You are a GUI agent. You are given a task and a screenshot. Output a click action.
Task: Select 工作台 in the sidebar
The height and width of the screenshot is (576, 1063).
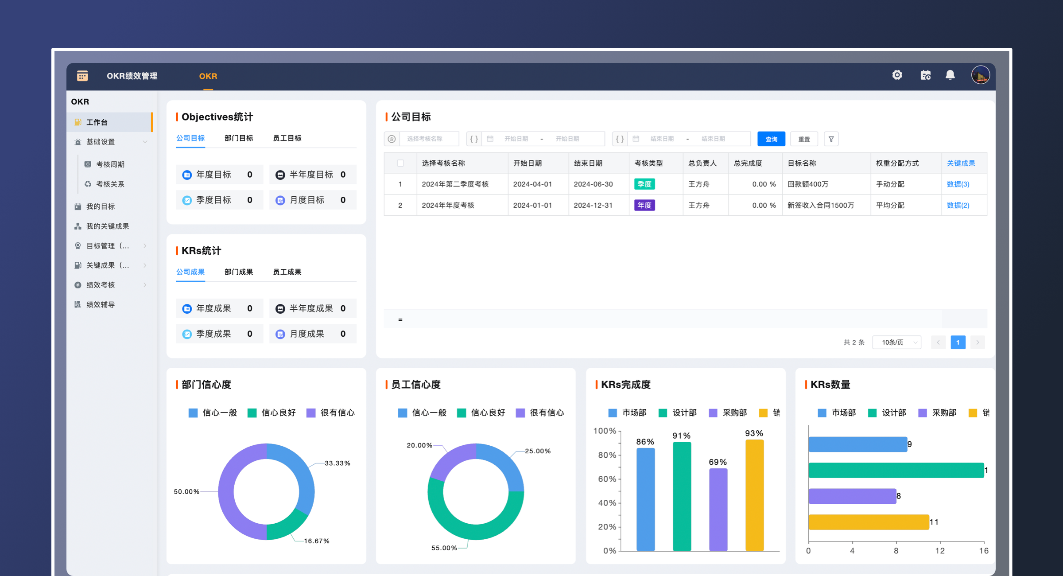coord(97,122)
